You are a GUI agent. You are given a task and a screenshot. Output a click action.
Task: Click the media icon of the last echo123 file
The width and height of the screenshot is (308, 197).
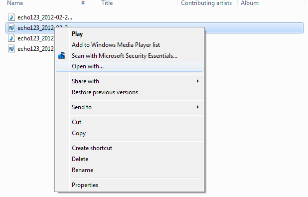(x=11, y=48)
